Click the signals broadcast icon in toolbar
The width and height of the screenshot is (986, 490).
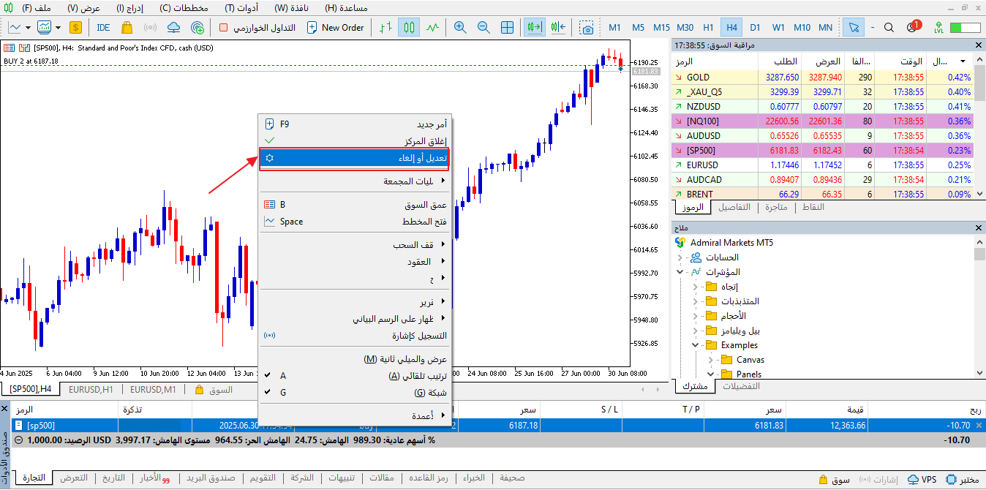click(x=150, y=27)
